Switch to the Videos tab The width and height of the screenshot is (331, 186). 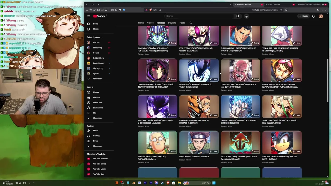pyautogui.click(x=150, y=23)
